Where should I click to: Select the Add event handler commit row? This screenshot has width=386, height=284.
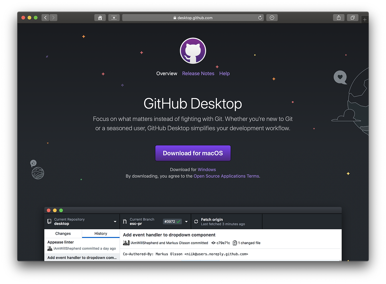pos(82,257)
